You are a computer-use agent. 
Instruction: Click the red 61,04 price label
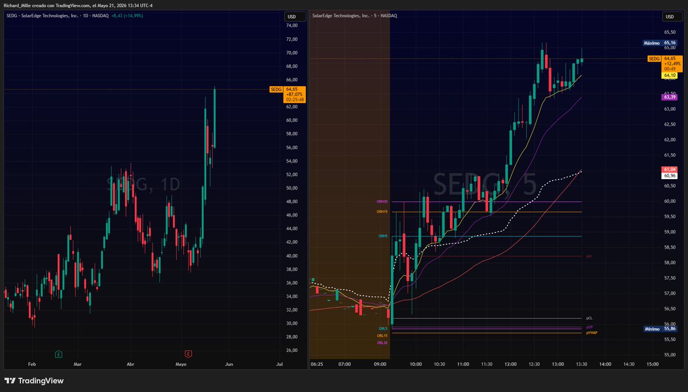(x=670, y=169)
